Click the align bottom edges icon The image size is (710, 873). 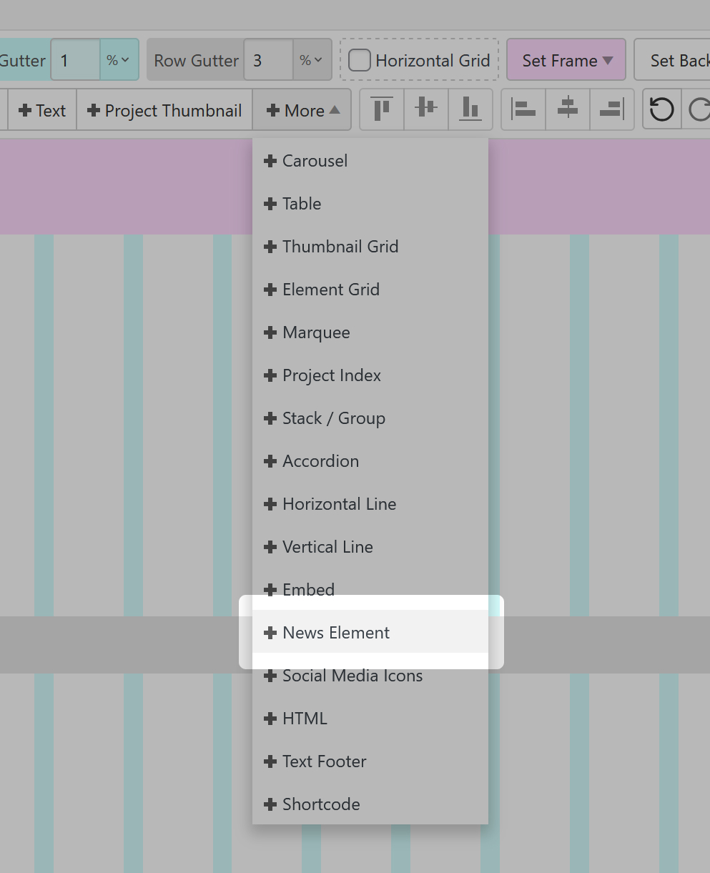tap(470, 109)
